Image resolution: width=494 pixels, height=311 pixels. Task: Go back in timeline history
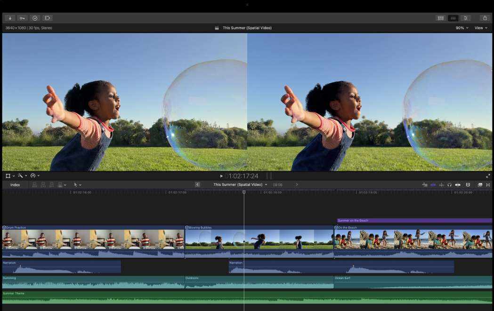click(197, 185)
